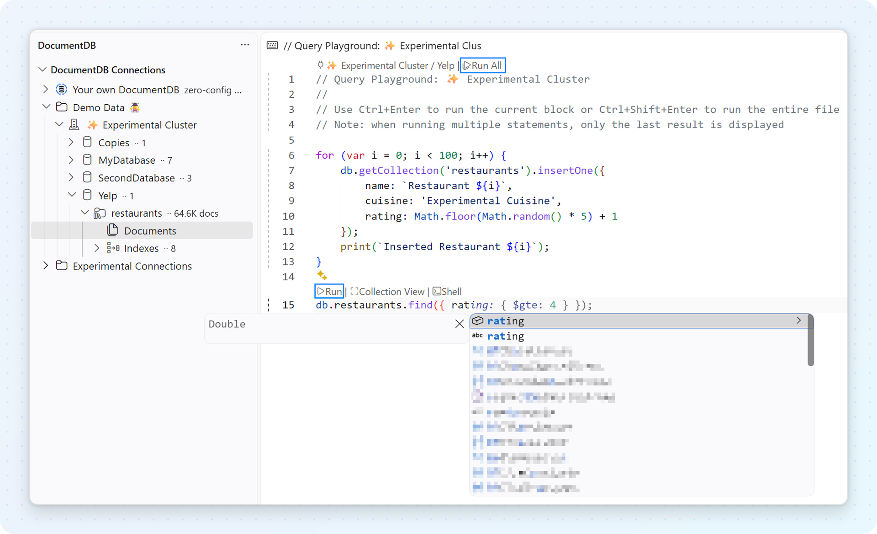The height and width of the screenshot is (534, 877).
Task: Collapse the Experimental Cluster node
Action: (x=59, y=124)
